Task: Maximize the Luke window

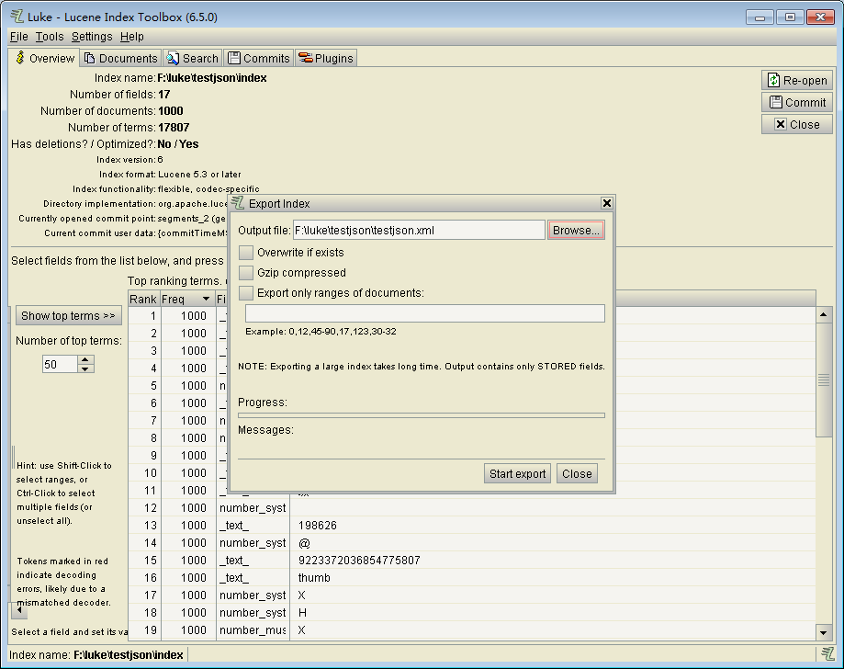Action: (790, 17)
